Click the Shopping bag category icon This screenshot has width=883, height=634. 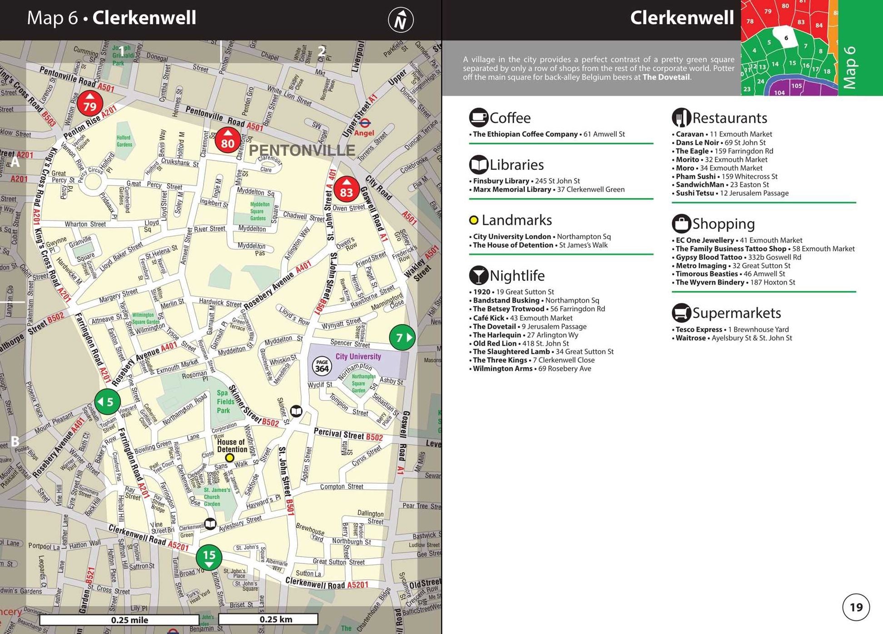pyautogui.click(x=681, y=223)
